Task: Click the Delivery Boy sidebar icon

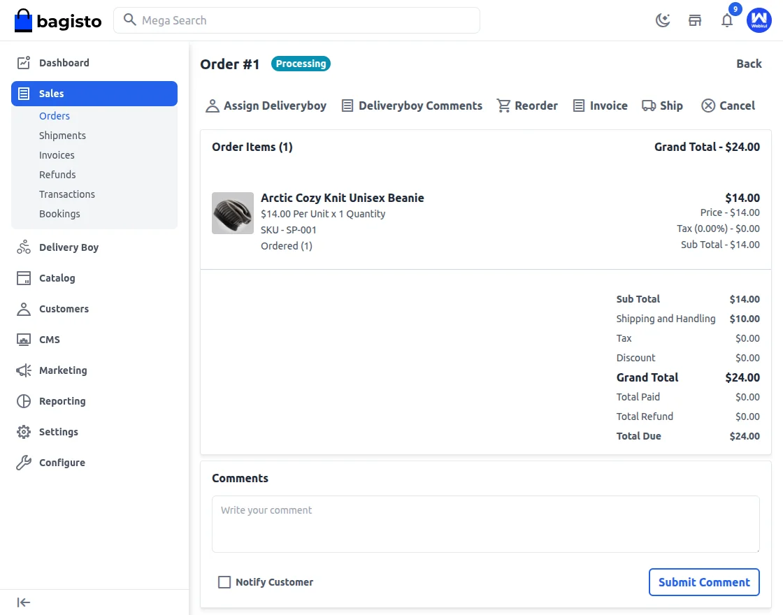Action: coord(24,247)
